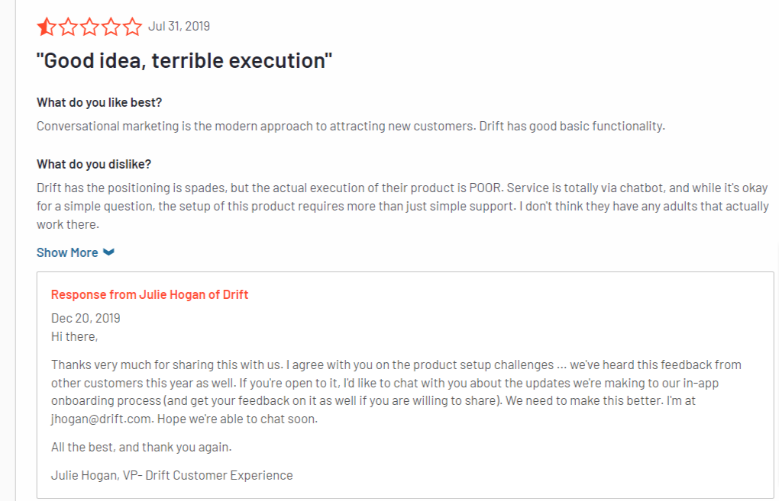Click the Jul 31, 2019 review date

pyautogui.click(x=179, y=26)
